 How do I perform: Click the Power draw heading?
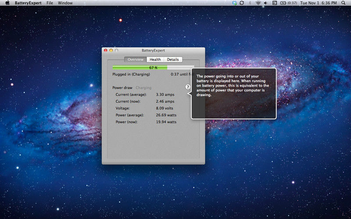pos(122,88)
